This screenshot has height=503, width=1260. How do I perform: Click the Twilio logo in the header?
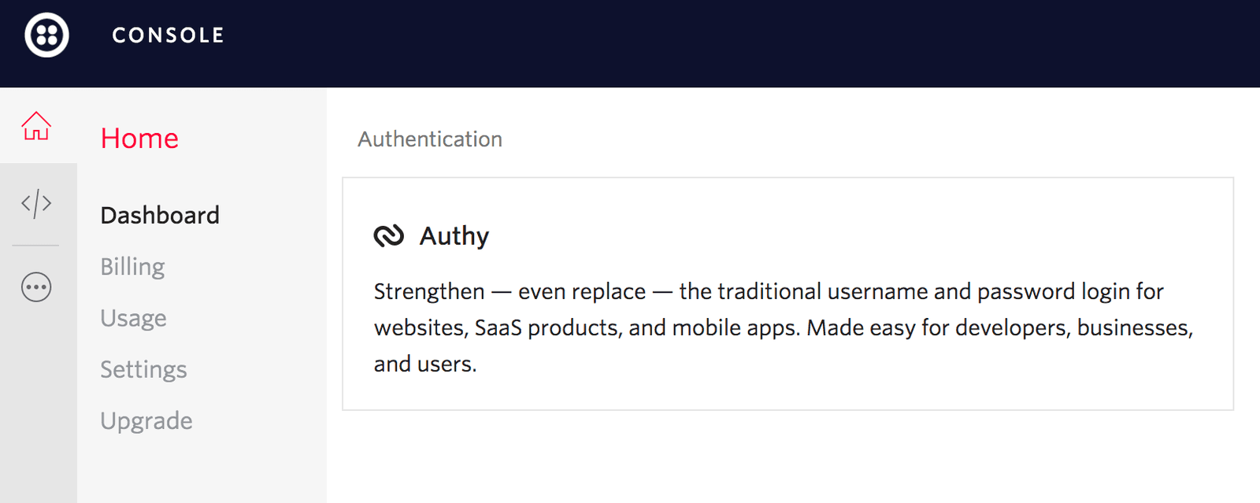46,35
